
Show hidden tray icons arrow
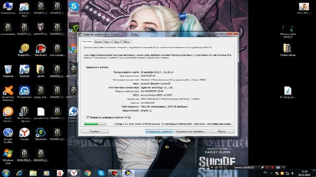pyautogui.click(x=272, y=173)
